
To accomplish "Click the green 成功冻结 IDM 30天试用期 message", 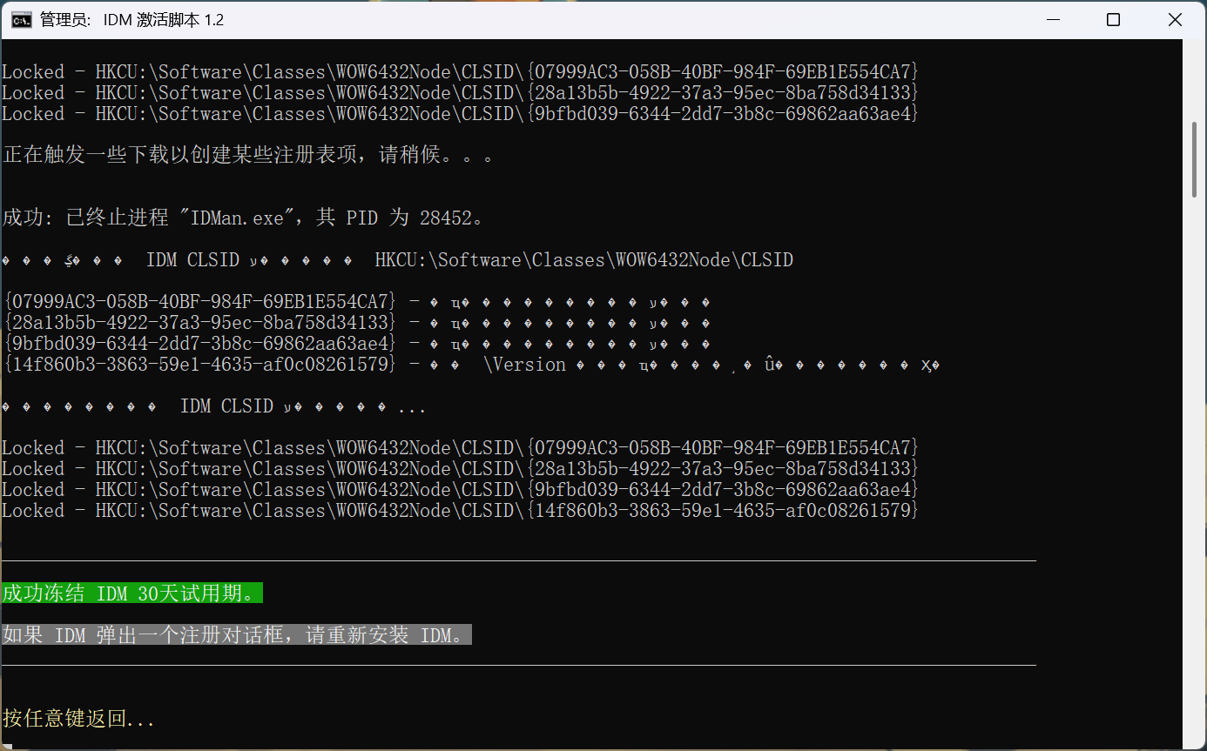I will (131, 593).
